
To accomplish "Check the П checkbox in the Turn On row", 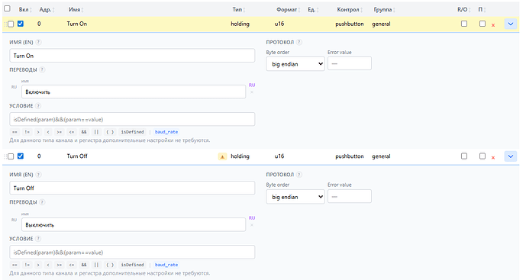I will [x=482, y=24].
